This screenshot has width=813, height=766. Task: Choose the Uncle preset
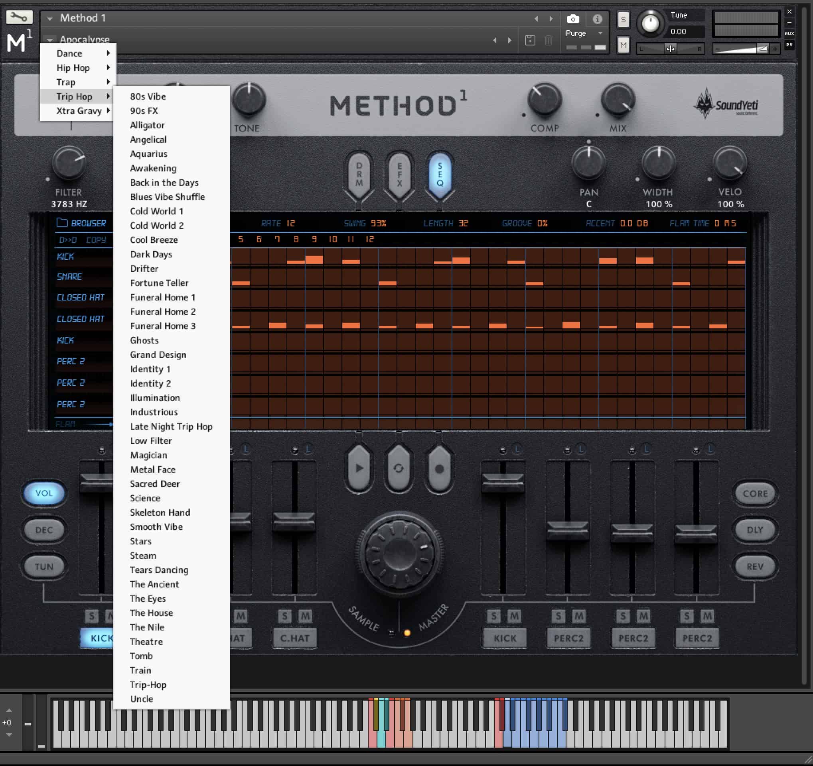[172, 699]
